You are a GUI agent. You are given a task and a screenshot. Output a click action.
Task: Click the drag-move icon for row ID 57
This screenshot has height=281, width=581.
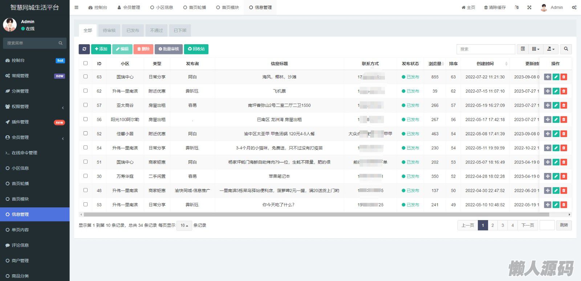coord(548,105)
